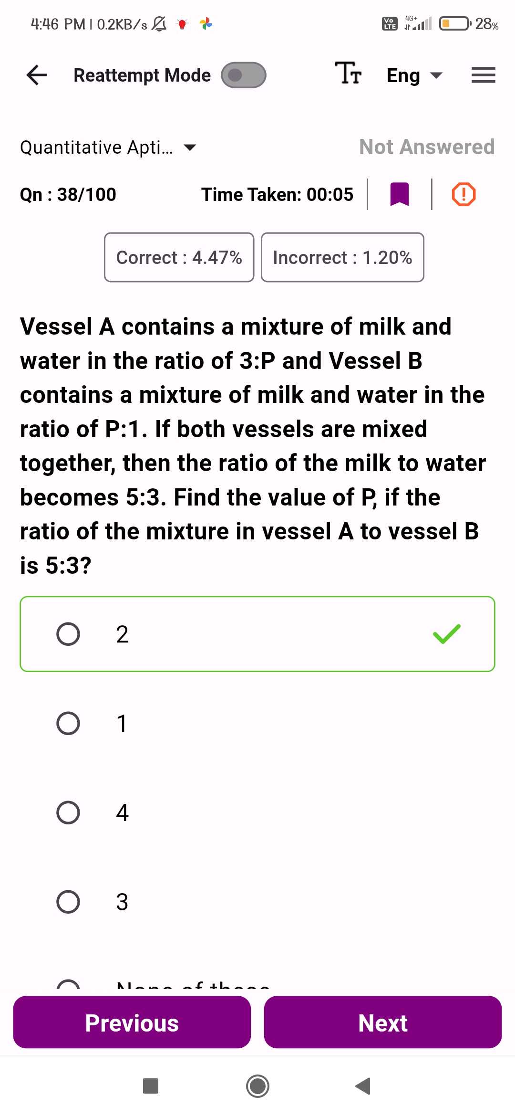Expand the Quantitative Aptitude section dropdown
Viewport: 515px width, 1117px height.
click(x=108, y=147)
